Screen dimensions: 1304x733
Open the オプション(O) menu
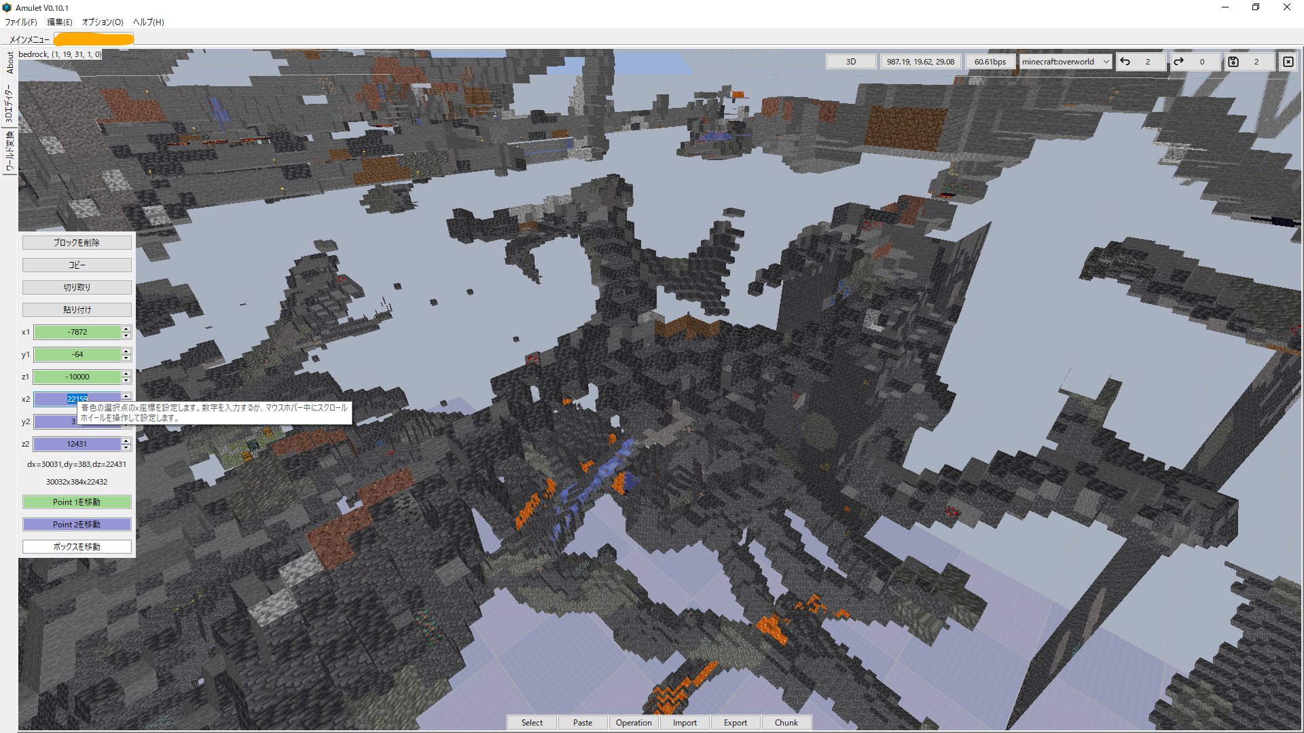[x=103, y=22]
